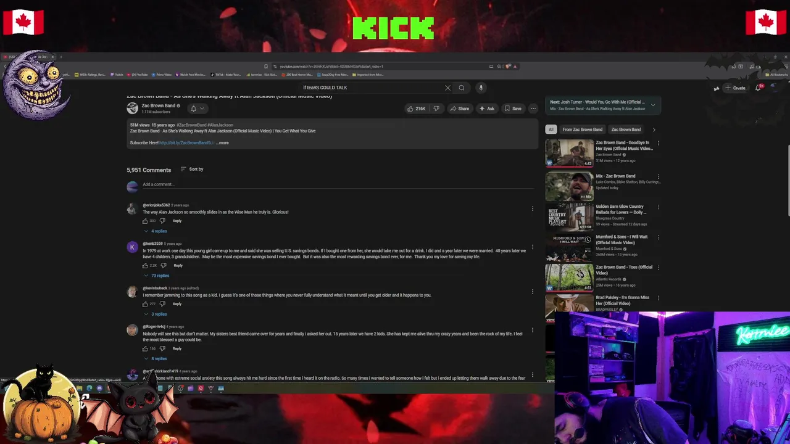Open the bit.ly ZacBrownBand subscribe link
The width and height of the screenshot is (790, 444).
coord(186,142)
